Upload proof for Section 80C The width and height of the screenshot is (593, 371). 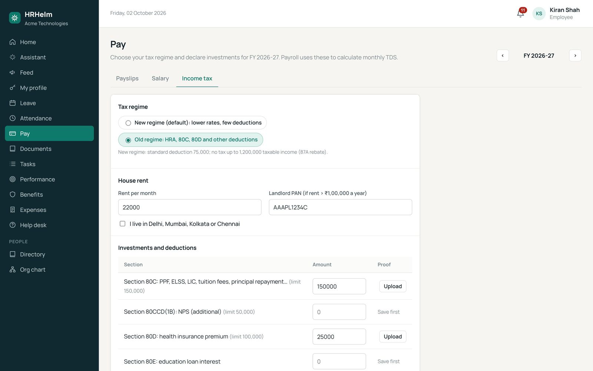coord(393,286)
